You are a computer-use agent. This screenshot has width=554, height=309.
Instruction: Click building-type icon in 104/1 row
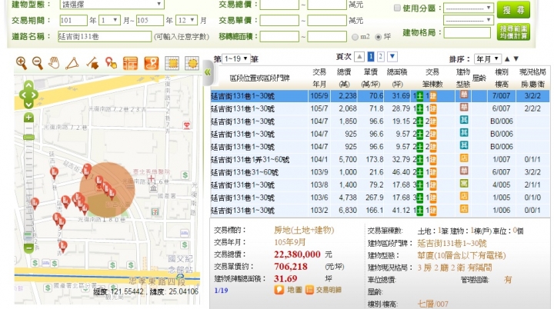[x=463, y=159]
